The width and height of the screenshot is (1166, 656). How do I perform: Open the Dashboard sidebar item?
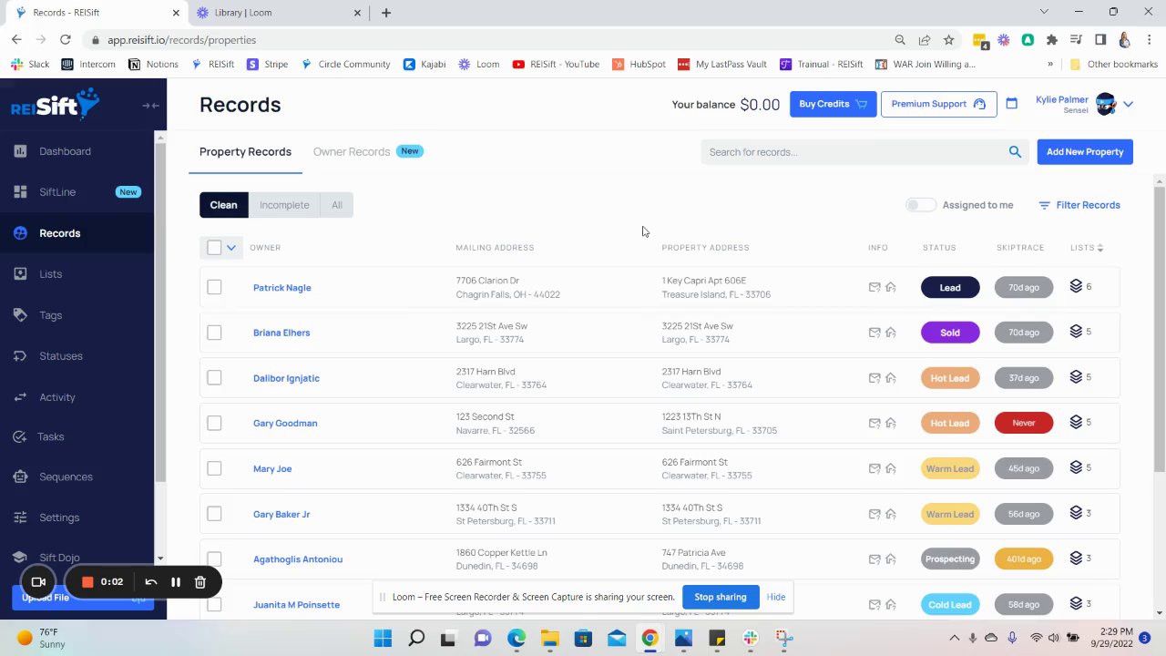[65, 151]
